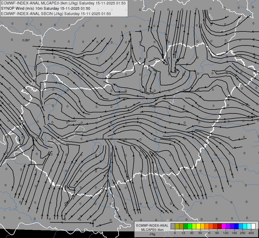Click the legend scale value '400'
Viewport: 259px width, 238px height.
[251, 233]
